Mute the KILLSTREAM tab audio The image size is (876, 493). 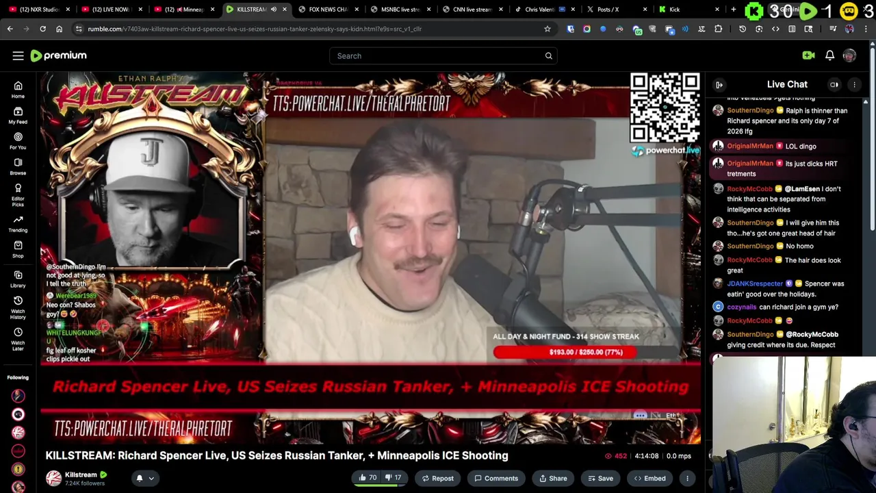coord(274,10)
